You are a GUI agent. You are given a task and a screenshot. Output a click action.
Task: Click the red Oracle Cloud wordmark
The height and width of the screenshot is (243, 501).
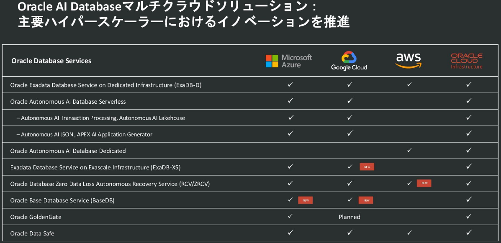click(467, 58)
